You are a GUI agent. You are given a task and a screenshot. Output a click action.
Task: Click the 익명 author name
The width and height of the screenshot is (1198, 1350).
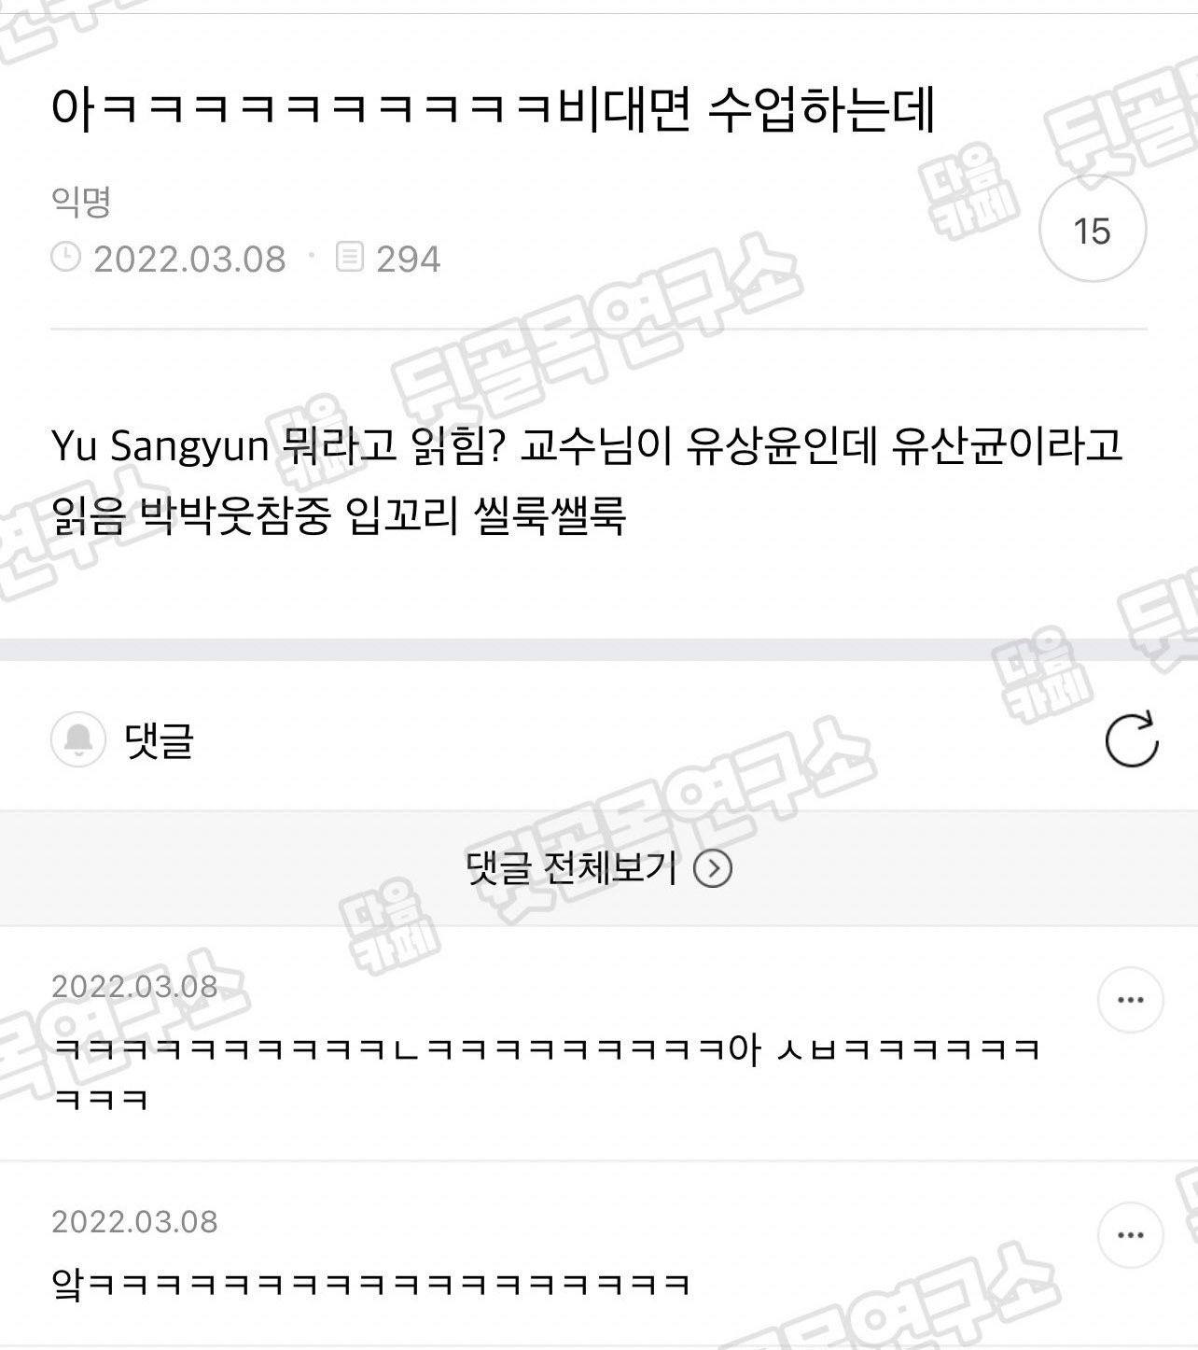coord(81,200)
